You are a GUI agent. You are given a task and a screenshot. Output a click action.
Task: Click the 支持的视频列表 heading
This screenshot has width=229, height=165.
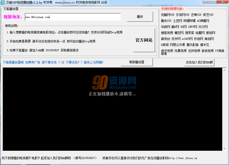[x=172, y=9]
